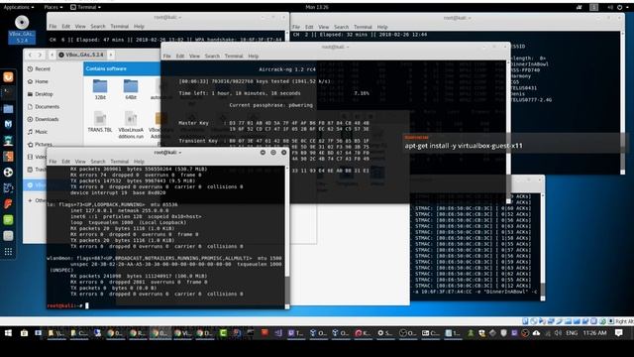Viewport: 634px width, 357px height.
Task: Go back in Files window navigation
Action: (x=30, y=55)
